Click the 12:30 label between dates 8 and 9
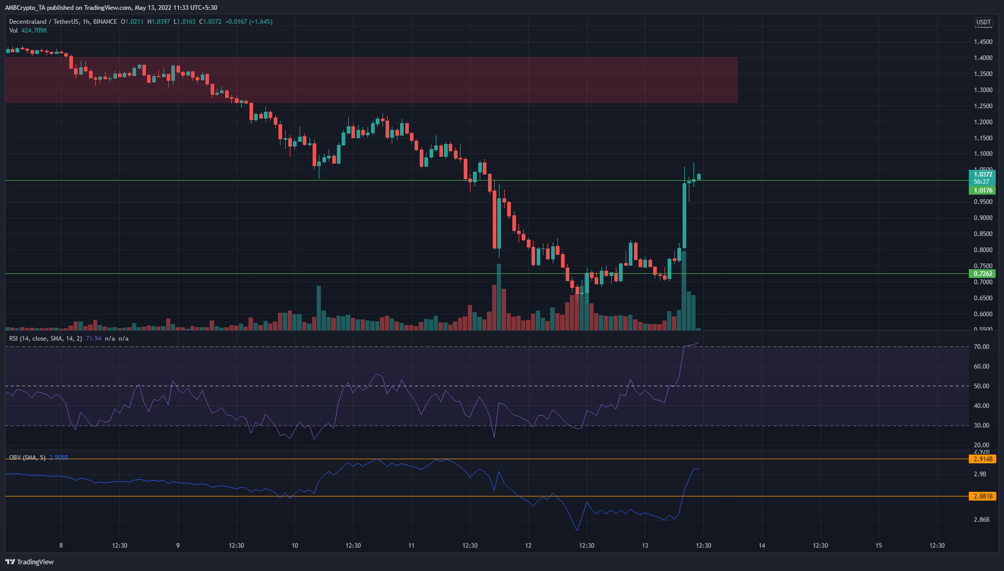Screen dimensions: 1004x571 120,546
